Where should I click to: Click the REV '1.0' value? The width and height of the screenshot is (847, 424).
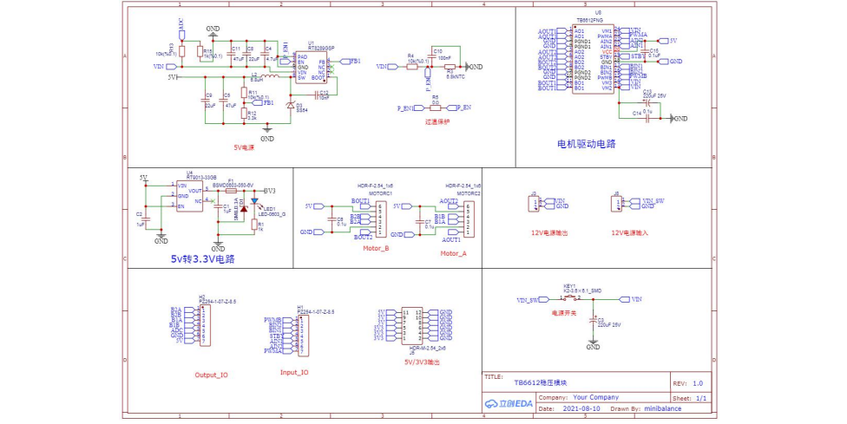tap(698, 383)
